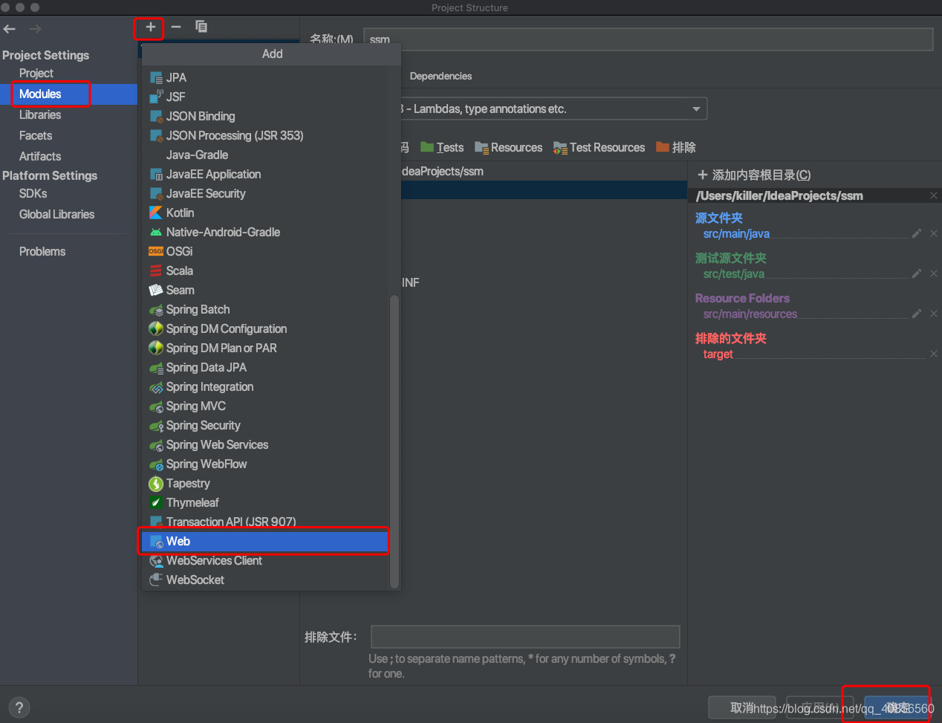Edit properties of src/main/java
This screenshot has width=942, height=723.
pos(917,233)
